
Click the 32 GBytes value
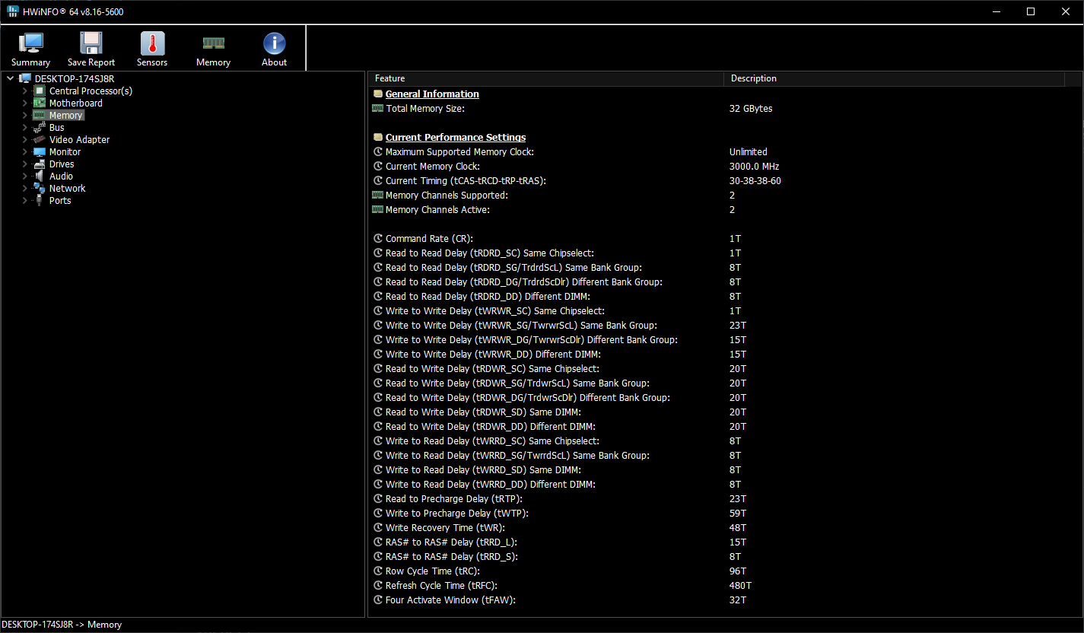pos(751,109)
